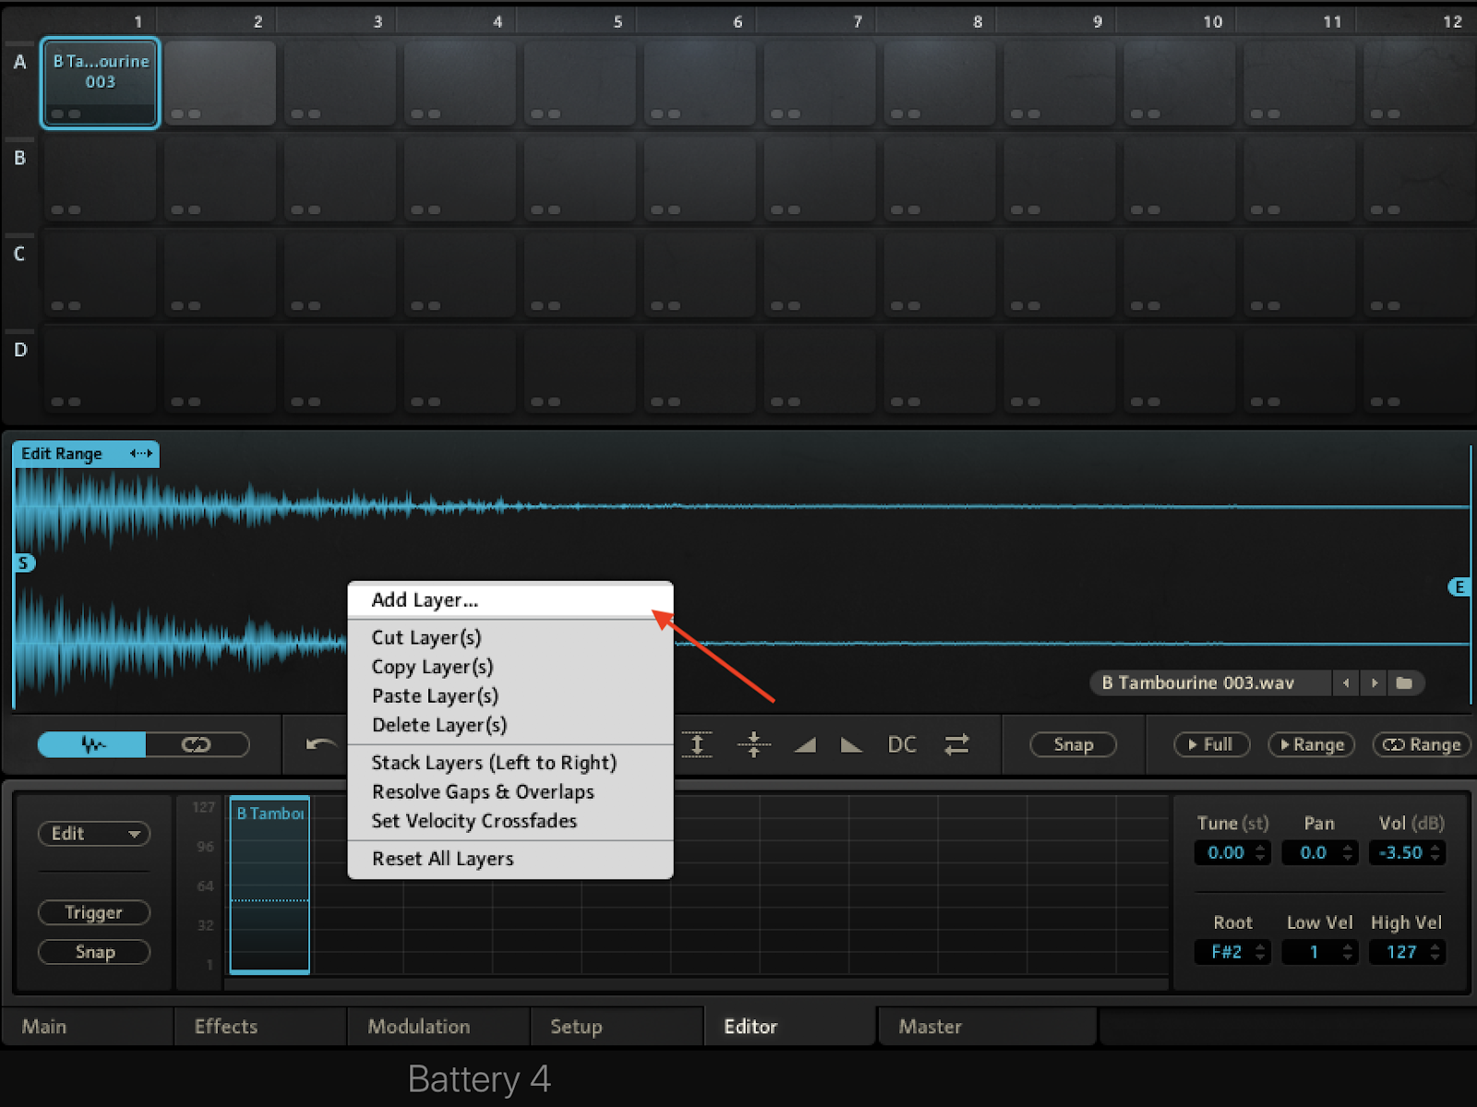Viewport: 1477px width, 1107px height.
Task: Adjust the High Vel stepper
Action: click(x=1407, y=952)
